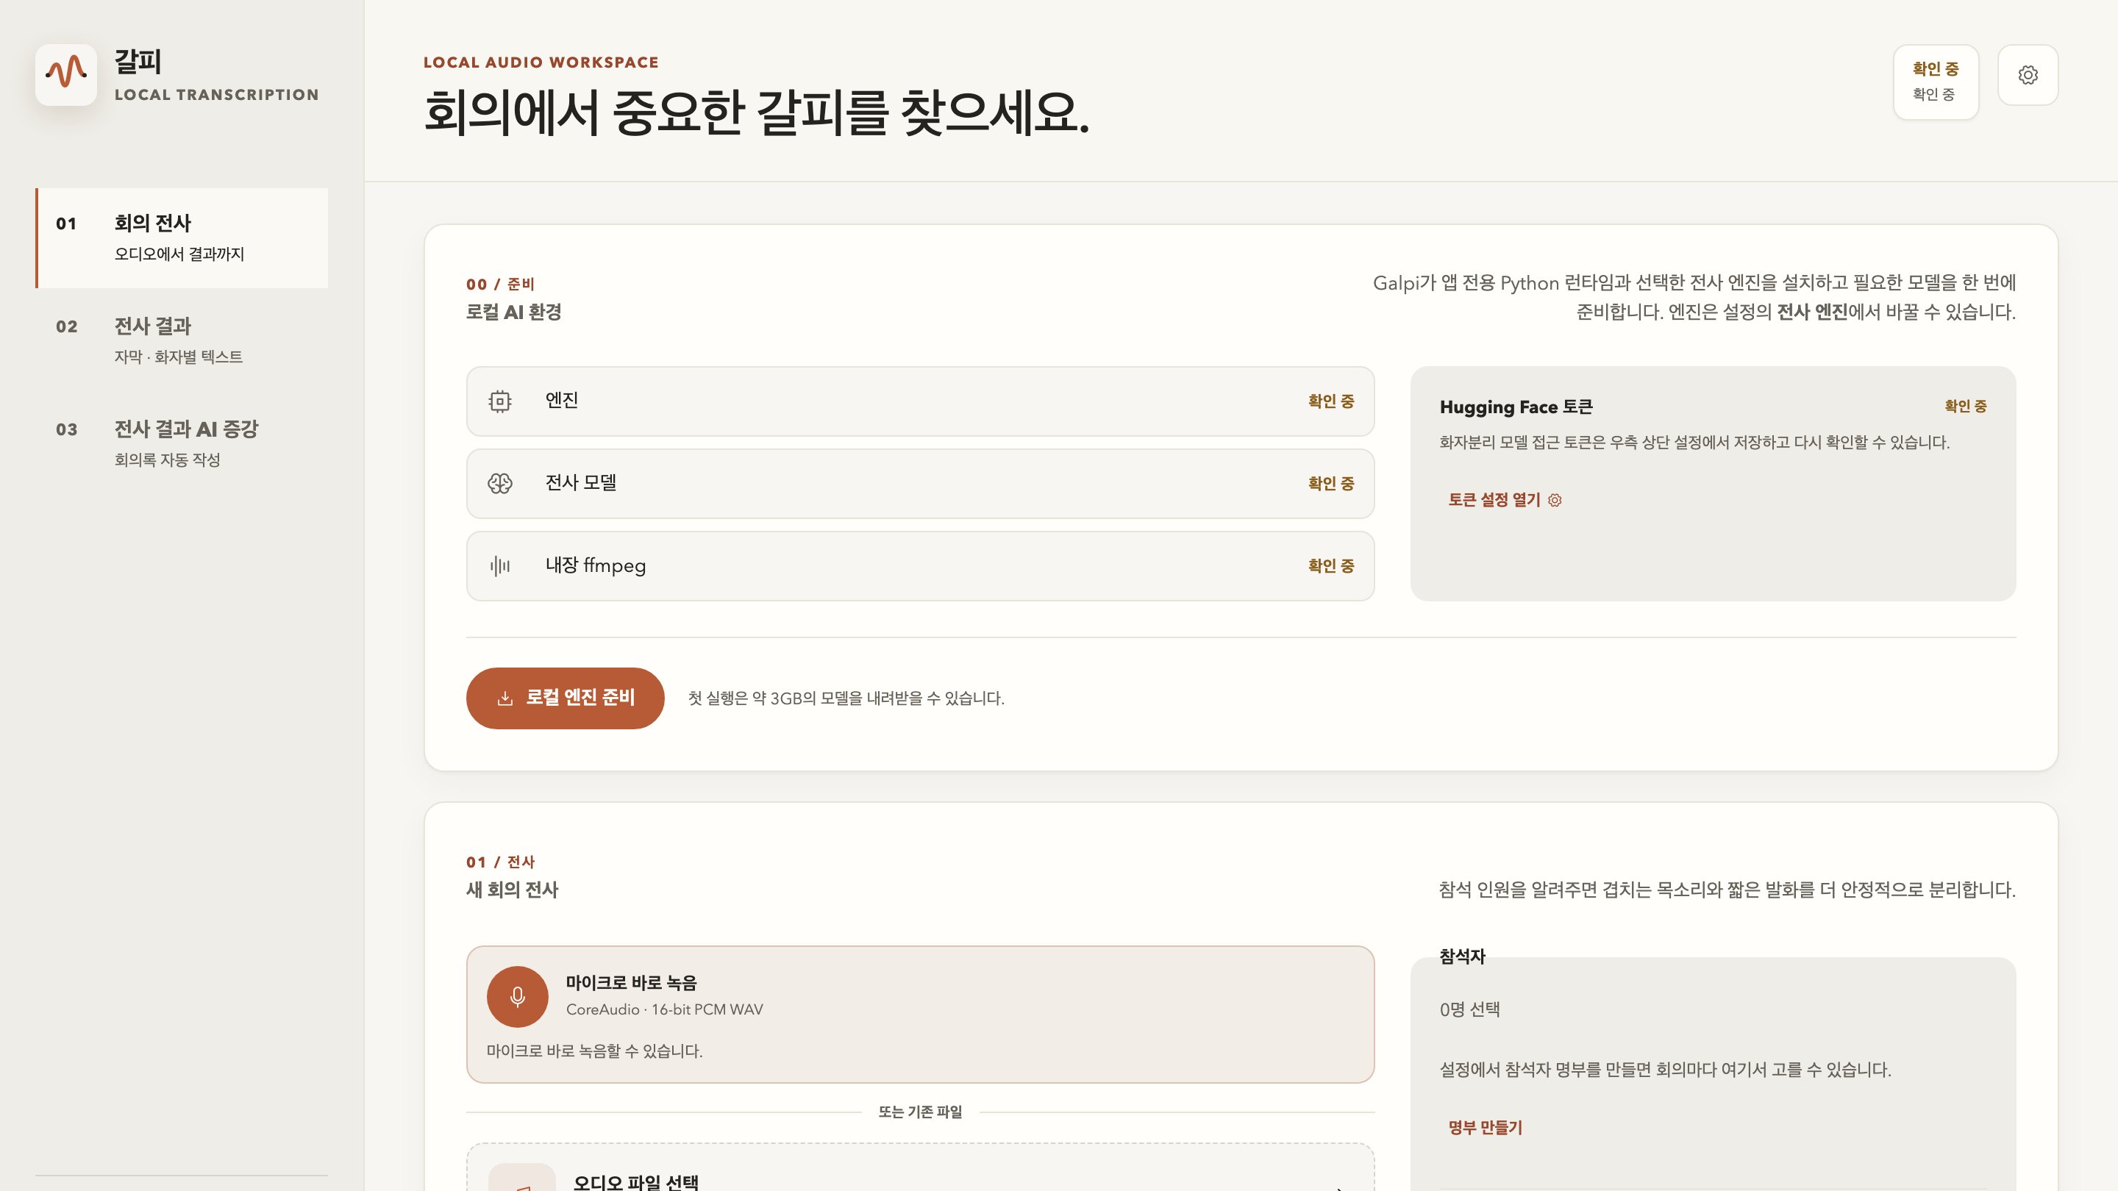
Task: Click the download icon in 로컬 엔진 준비
Action: (x=504, y=698)
